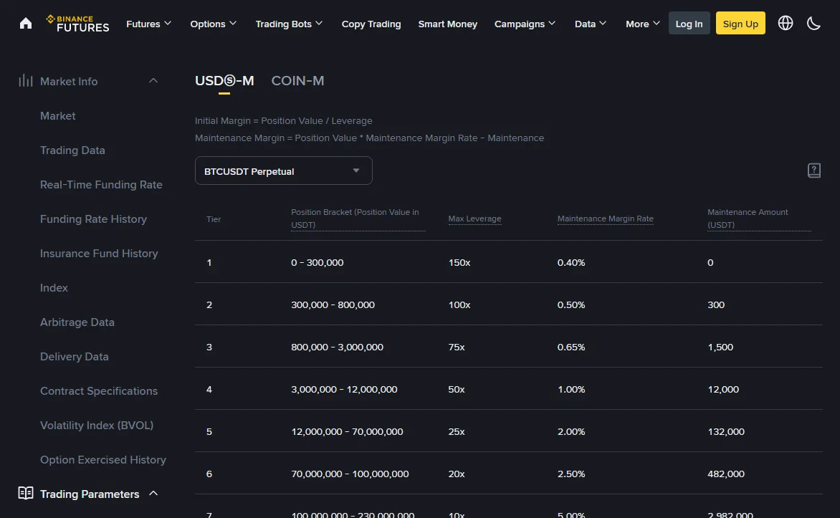Click the 50x max leverage value
The image size is (840, 518).
[457, 390]
